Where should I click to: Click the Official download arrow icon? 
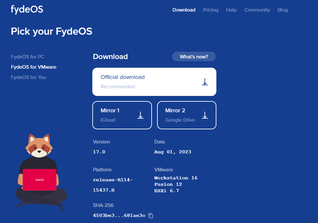(x=205, y=82)
